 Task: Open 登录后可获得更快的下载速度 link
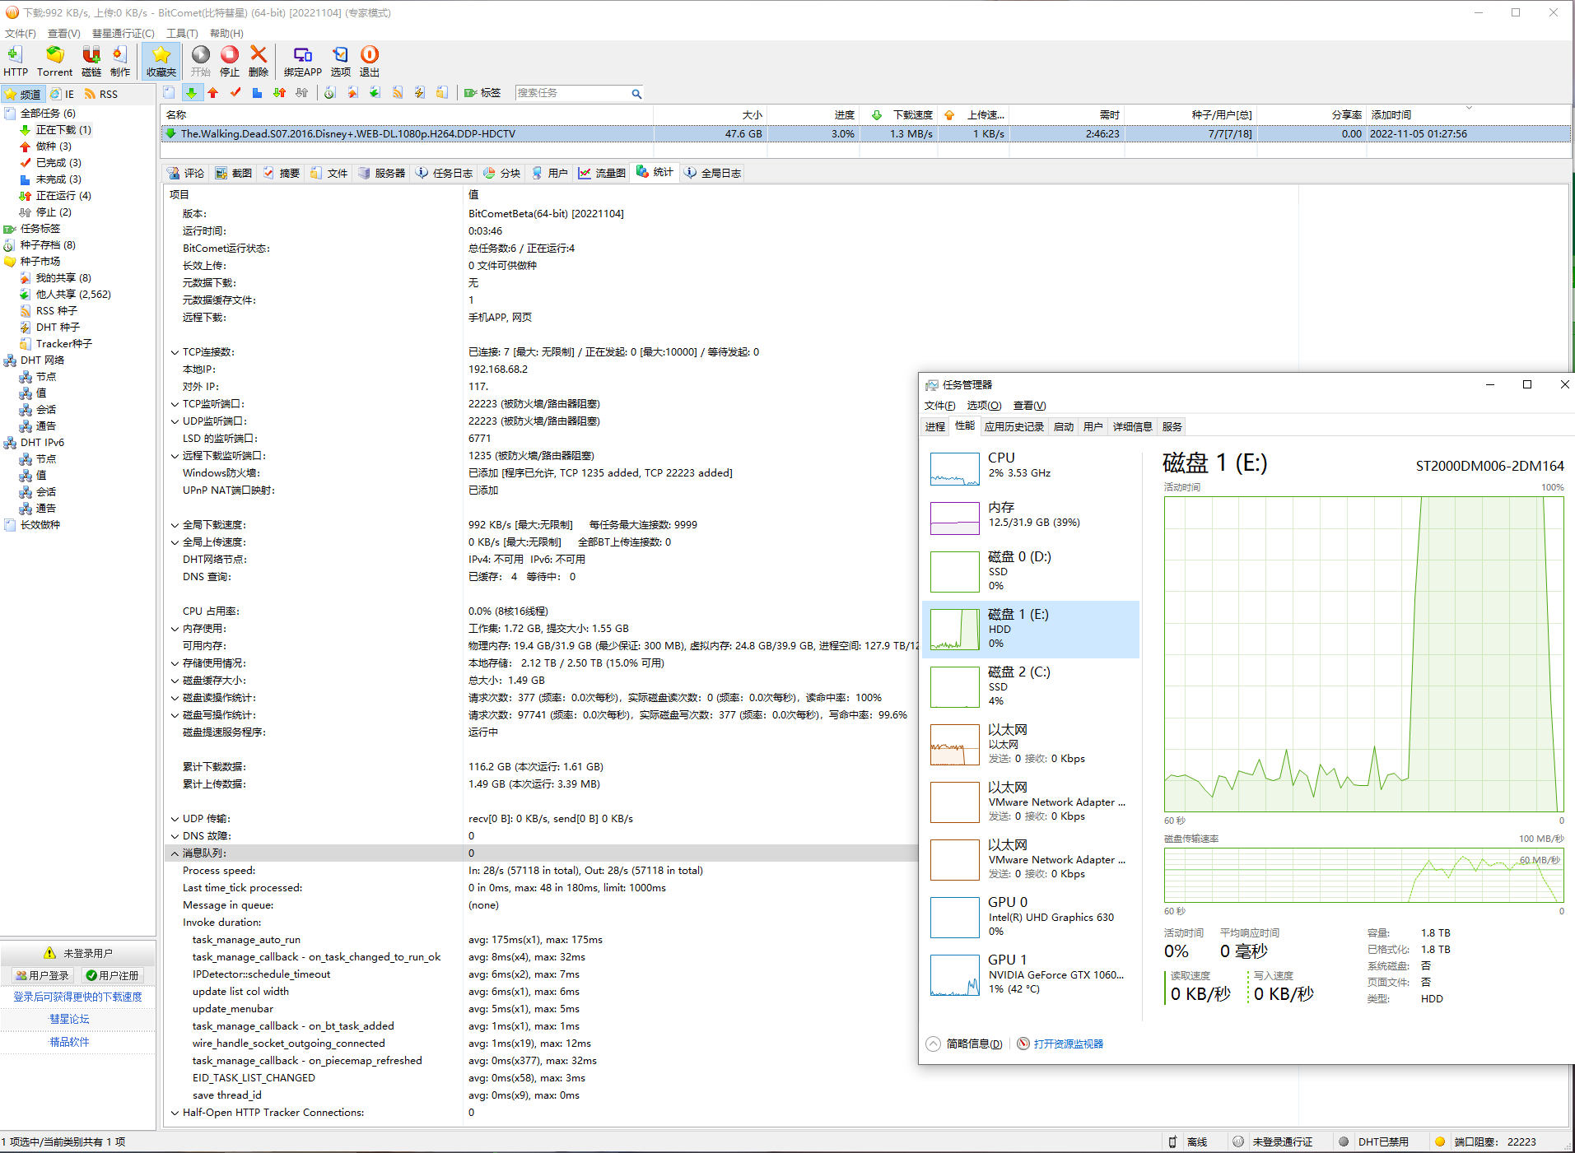(77, 997)
